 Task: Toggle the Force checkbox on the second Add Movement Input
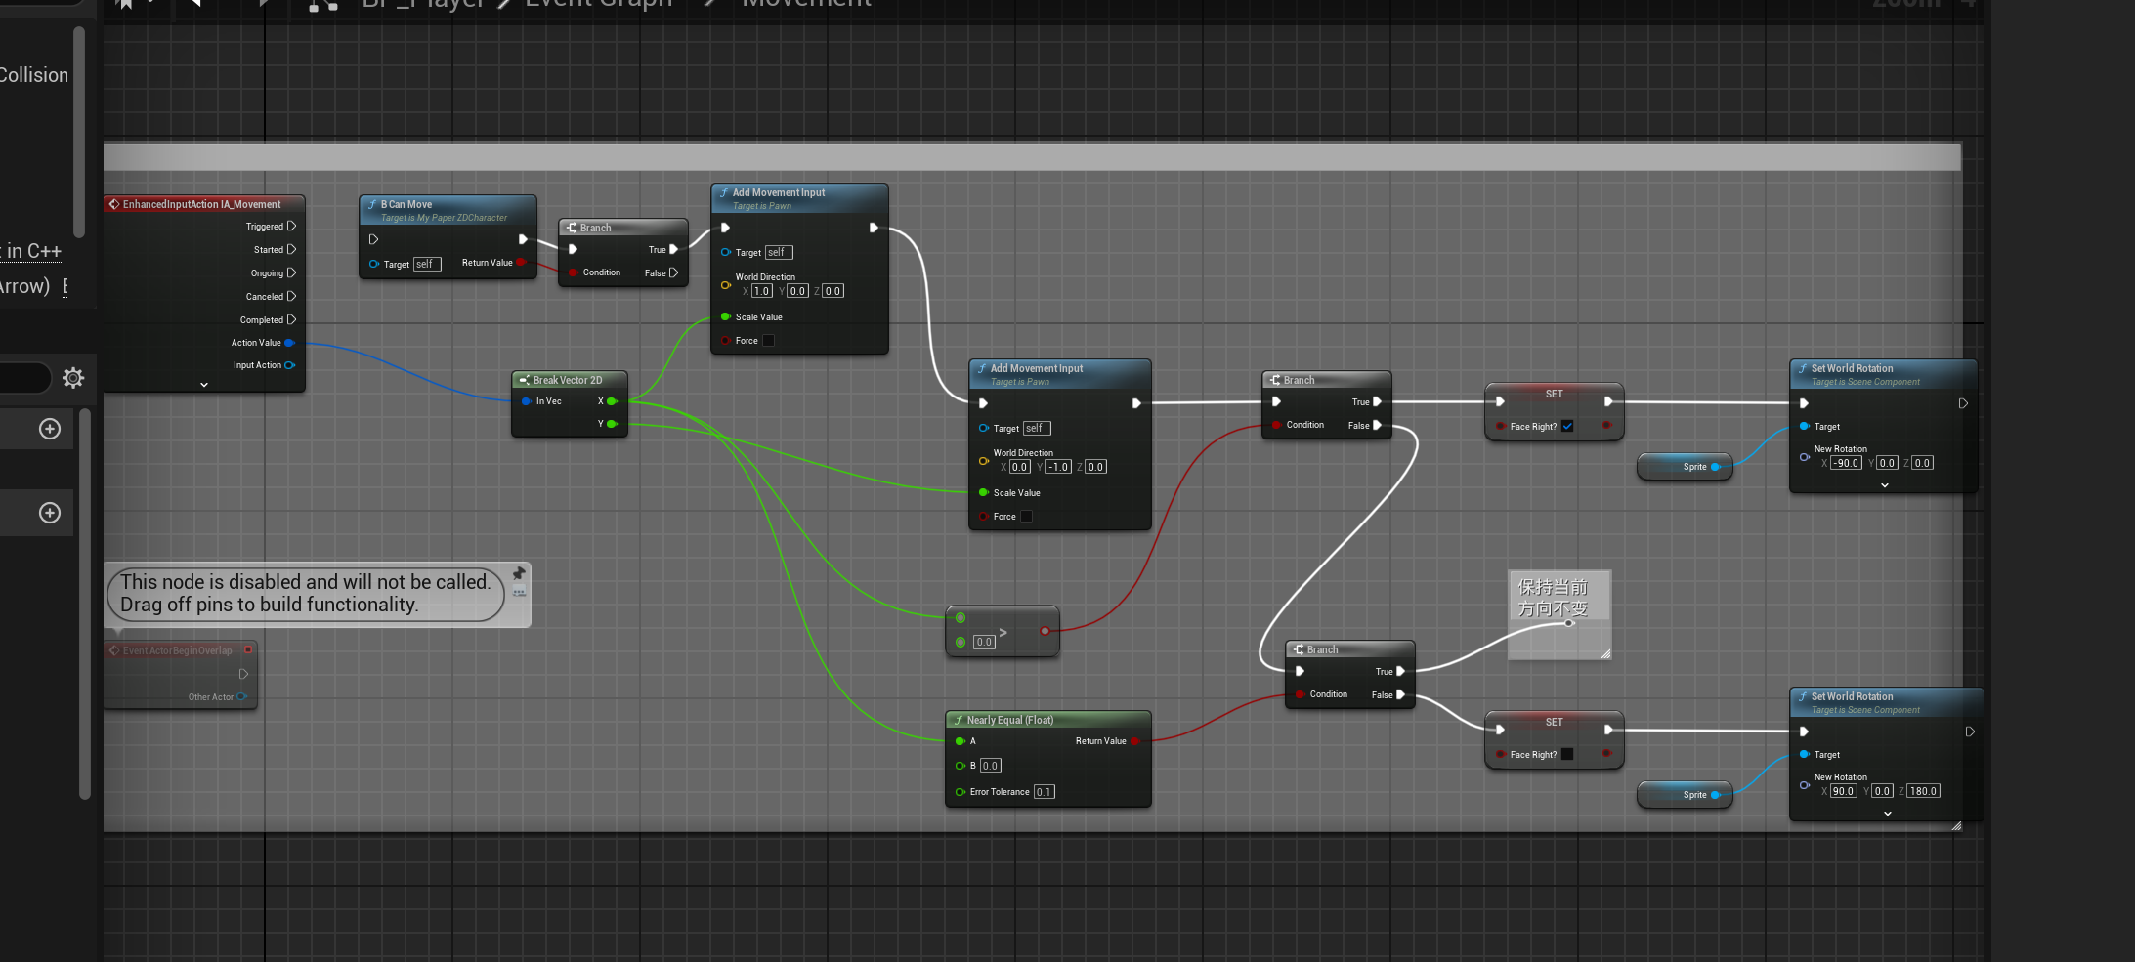[x=1026, y=517]
